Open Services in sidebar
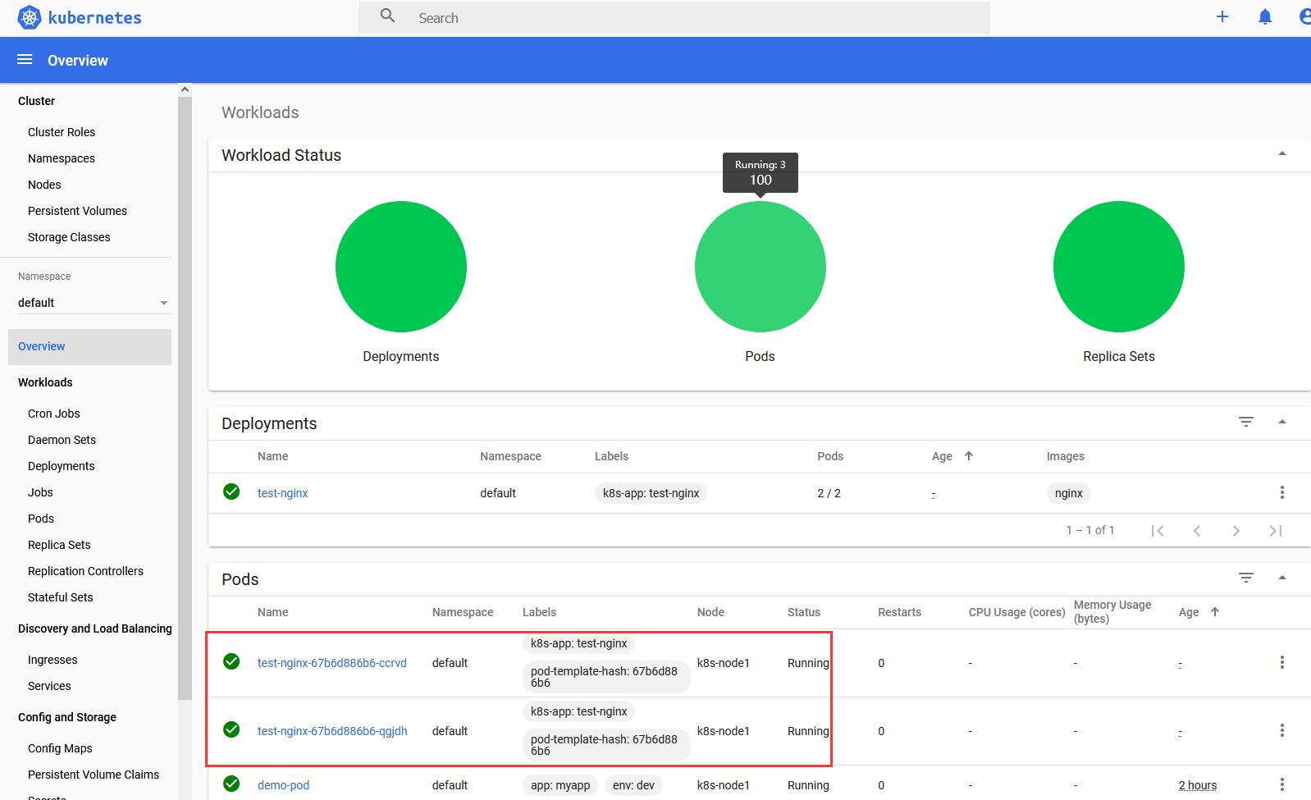1311x800 pixels. (49, 686)
